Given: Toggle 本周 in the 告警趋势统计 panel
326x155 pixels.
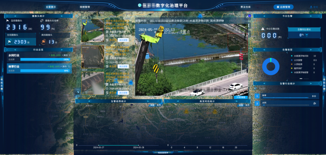Looking at the screenshot, I should 152,105.
